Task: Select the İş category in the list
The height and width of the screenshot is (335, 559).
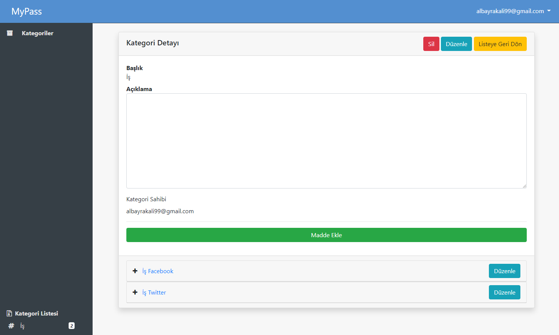Action: [x=22, y=326]
